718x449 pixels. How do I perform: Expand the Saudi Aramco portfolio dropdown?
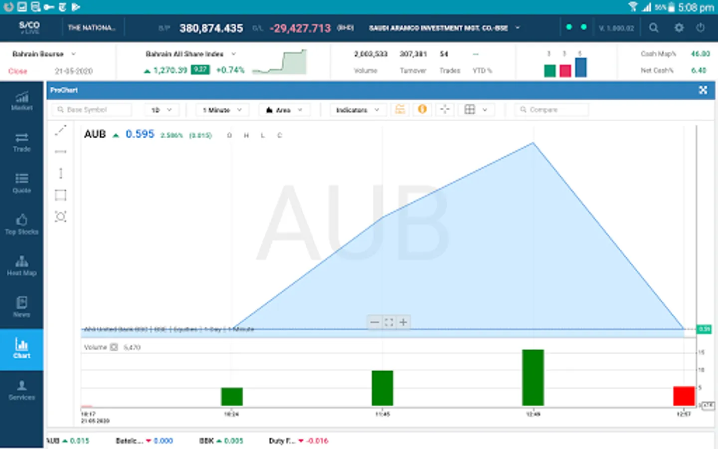click(x=518, y=28)
